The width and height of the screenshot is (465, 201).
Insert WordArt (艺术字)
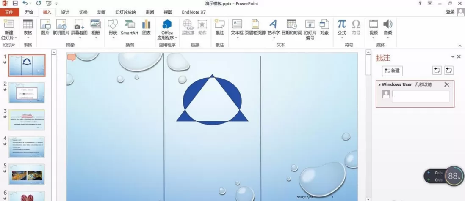[x=274, y=30]
